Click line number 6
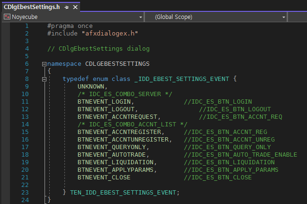 [x=27, y=64]
